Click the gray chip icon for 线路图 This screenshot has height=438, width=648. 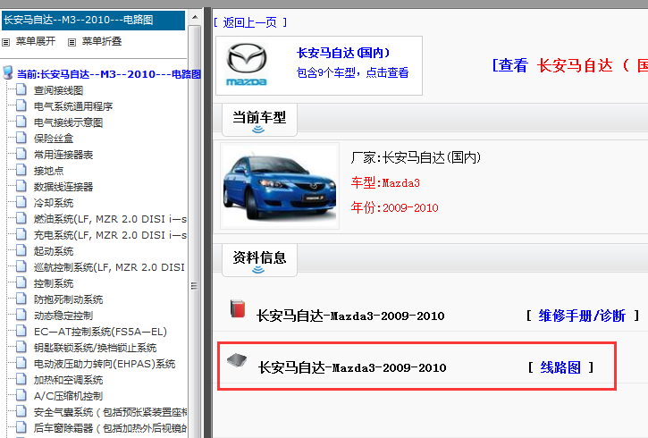(237, 360)
